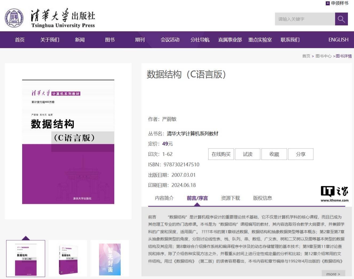Open the 申领样书 link
The width and height of the screenshot is (354, 279).
340,3
